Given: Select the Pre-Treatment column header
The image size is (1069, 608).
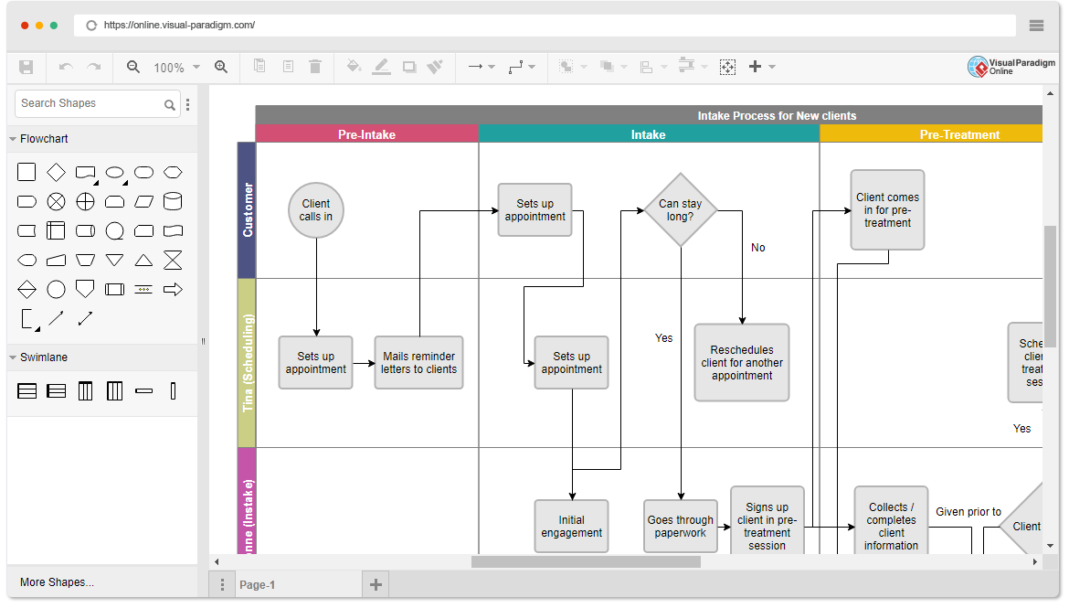Looking at the screenshot, I should click(931, 134).
